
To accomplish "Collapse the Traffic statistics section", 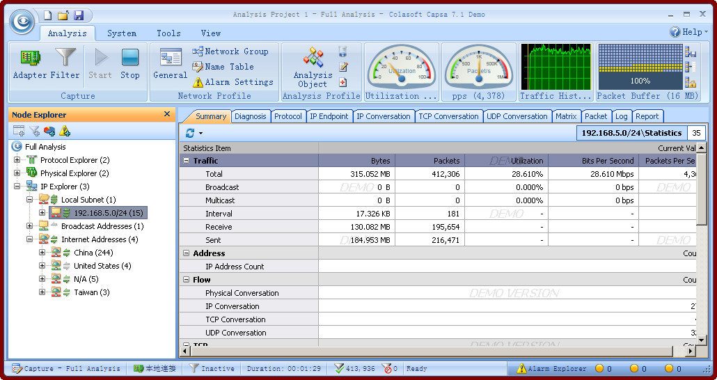I will [x=187, y=161].
